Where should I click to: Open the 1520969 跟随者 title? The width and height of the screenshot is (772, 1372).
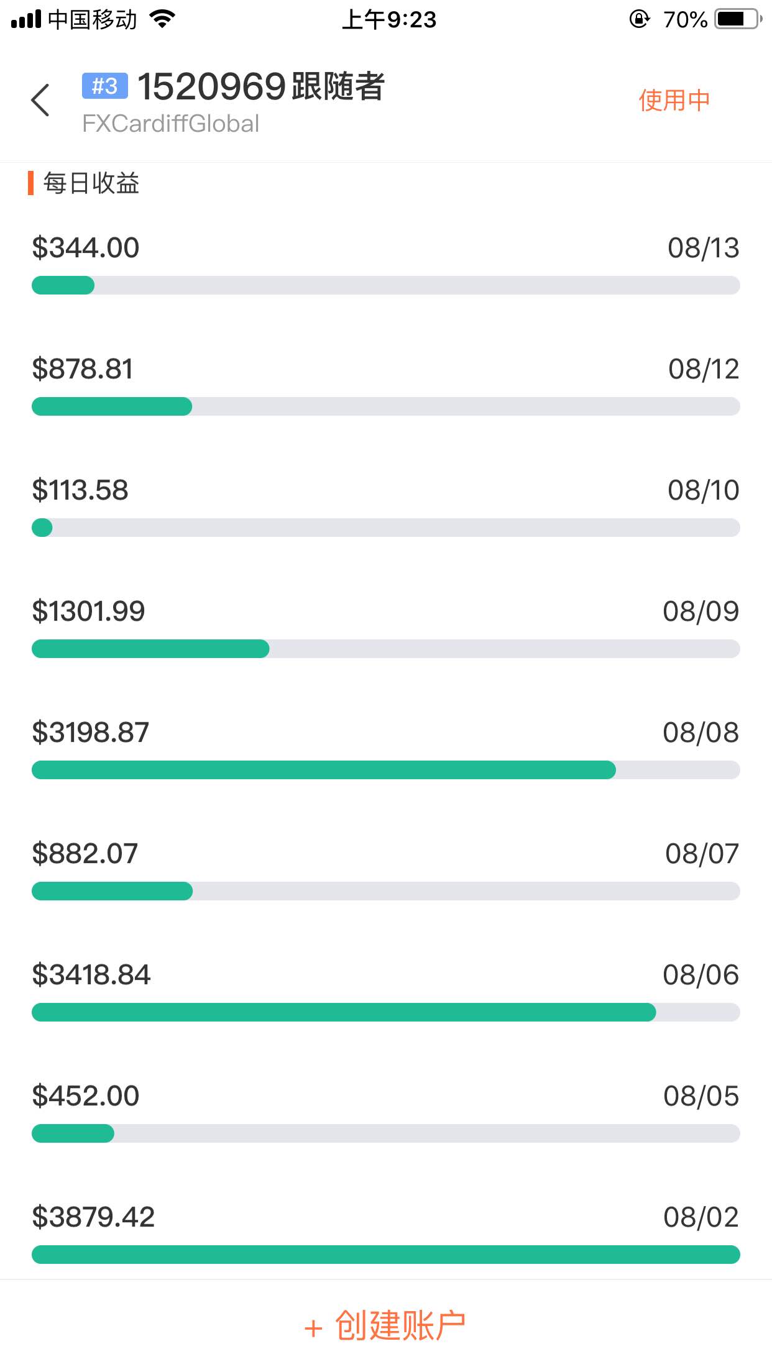[x=261, y=86]
